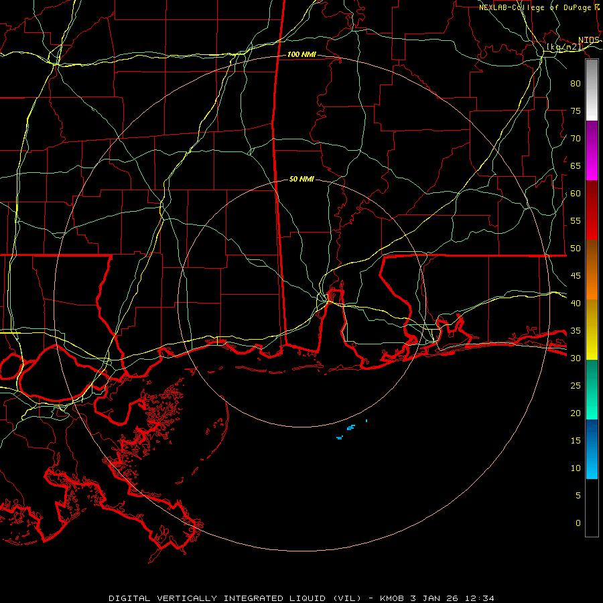
Task: Click the scale value "5" near bottom
Action: pos(578,496)
